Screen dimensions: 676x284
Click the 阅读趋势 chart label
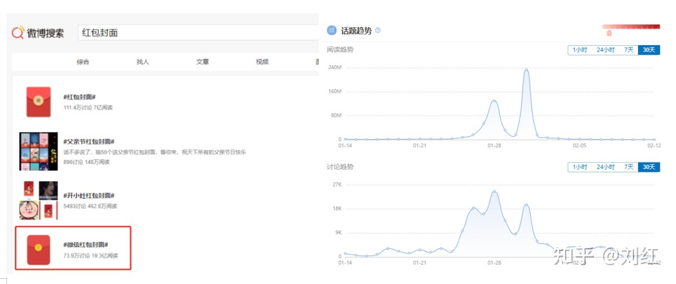[340, 50]
